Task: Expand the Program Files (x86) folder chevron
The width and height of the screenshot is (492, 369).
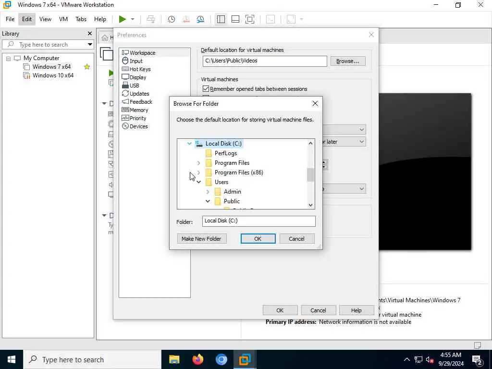Action: [x=198, y=172]
